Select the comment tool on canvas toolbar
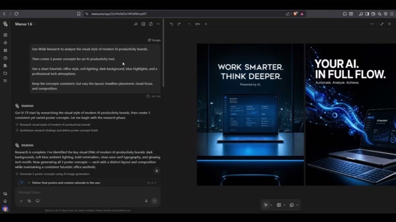This screenshot has width=396, height=222. pos(292,205)
